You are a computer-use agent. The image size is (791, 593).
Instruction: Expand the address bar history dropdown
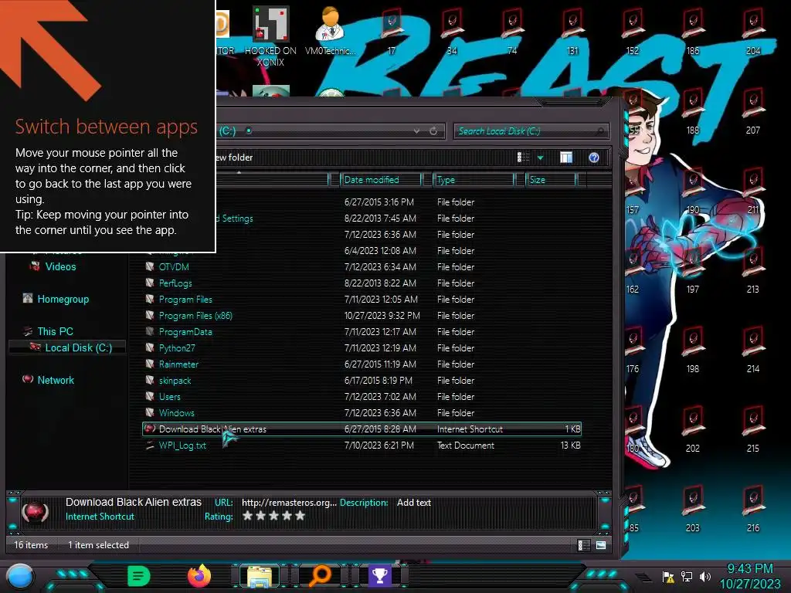(416, 131)
